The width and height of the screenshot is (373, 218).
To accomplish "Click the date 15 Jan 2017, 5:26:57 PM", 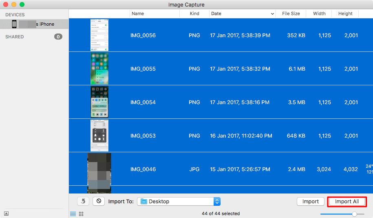I will click(240, 169).
